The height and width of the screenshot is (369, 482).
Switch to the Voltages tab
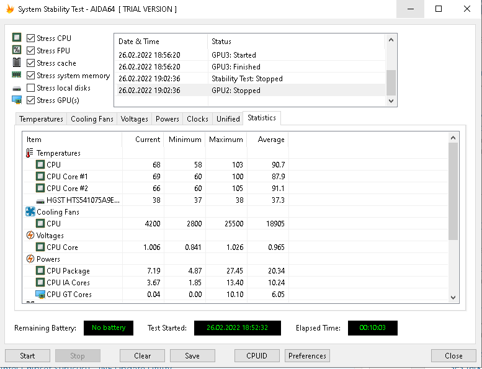point(135,119)
